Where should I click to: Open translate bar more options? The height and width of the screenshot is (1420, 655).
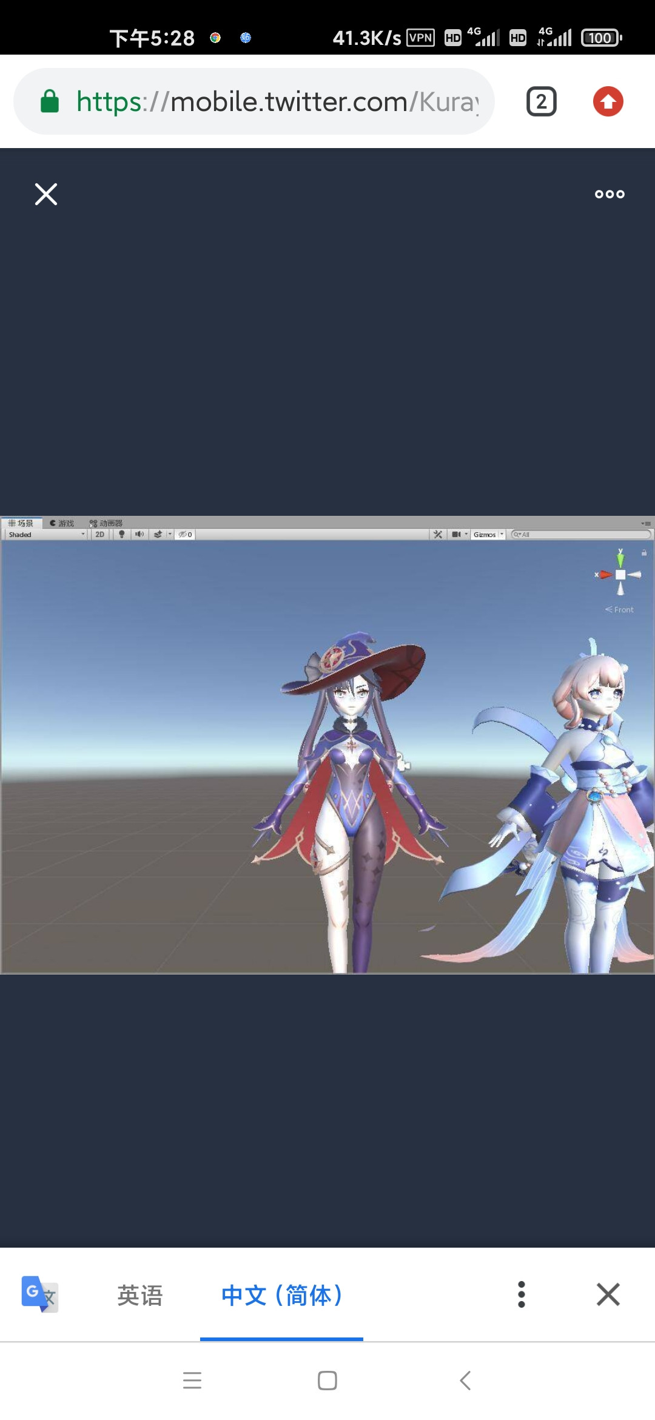point(521,1294)
